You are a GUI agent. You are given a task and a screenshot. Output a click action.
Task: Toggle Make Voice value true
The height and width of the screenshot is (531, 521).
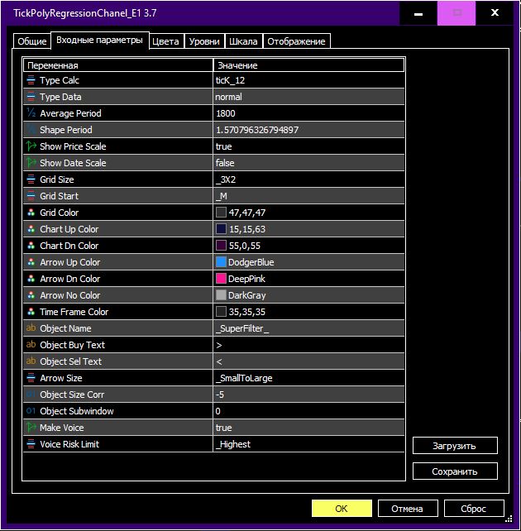click(308, 428)
